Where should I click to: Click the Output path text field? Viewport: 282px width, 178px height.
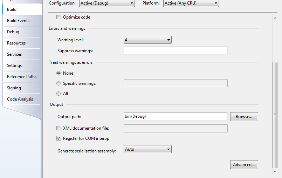click(176, 116)
